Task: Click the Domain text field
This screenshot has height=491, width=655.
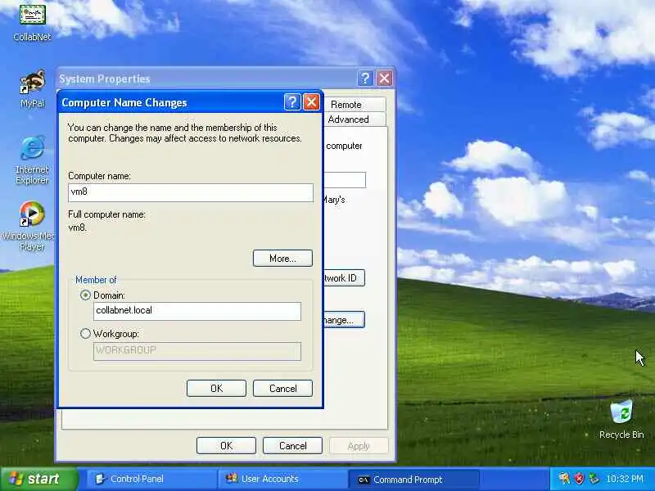Action: (x=197, y=311)
